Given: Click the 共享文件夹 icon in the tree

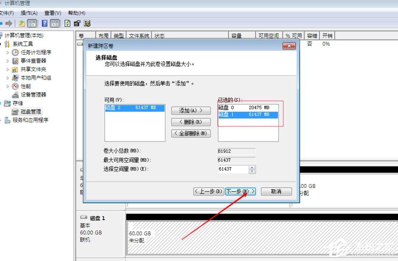Looking at the screenshot, I should (x=14, y=69).
